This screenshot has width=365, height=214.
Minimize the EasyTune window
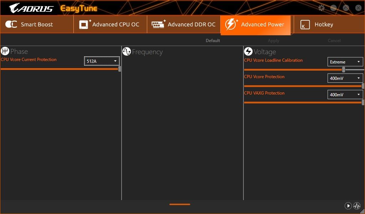[334, 8]
